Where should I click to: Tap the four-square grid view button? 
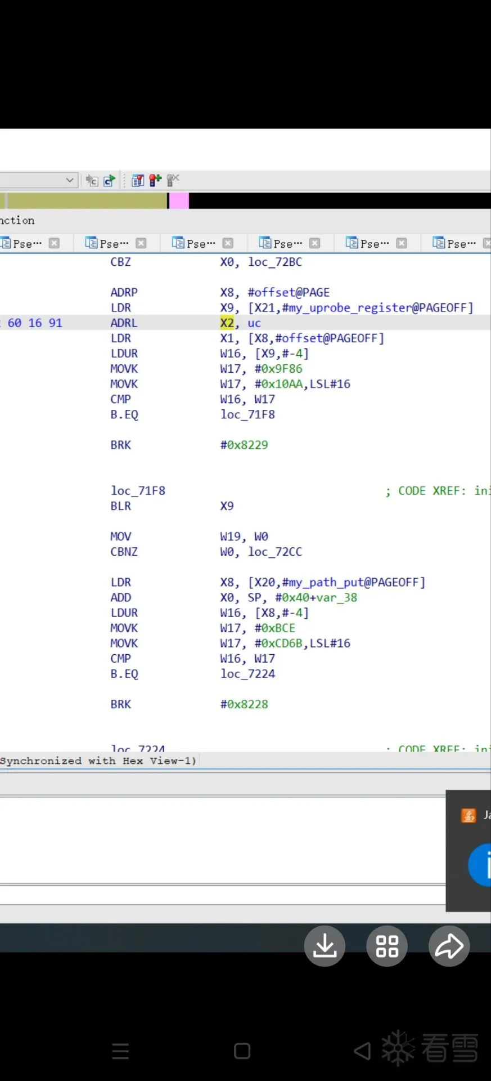[387, 946]
